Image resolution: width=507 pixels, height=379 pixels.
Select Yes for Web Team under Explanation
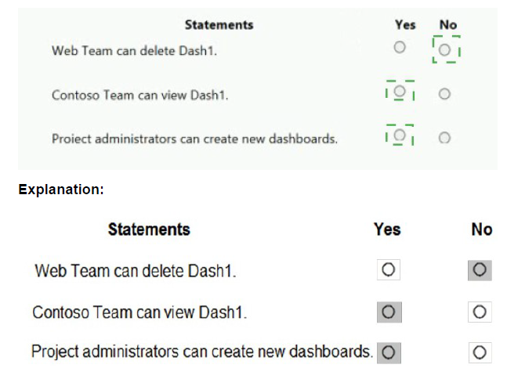coord(388,270)
